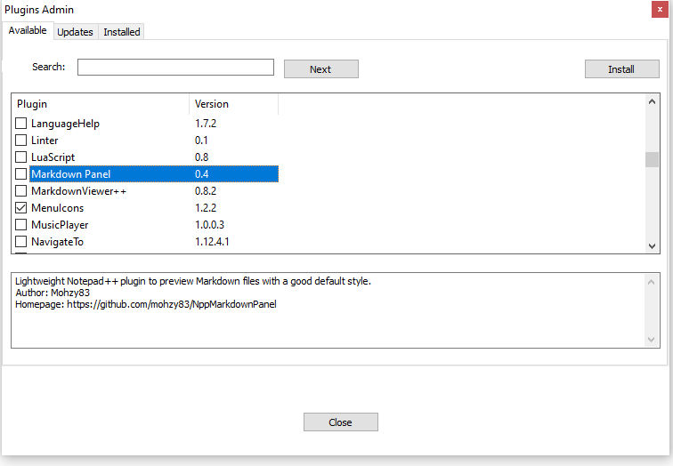673x466 pixels.
Task: Tick the MarkdownViewer++ checkbox
Action: [x=21, y=191]
